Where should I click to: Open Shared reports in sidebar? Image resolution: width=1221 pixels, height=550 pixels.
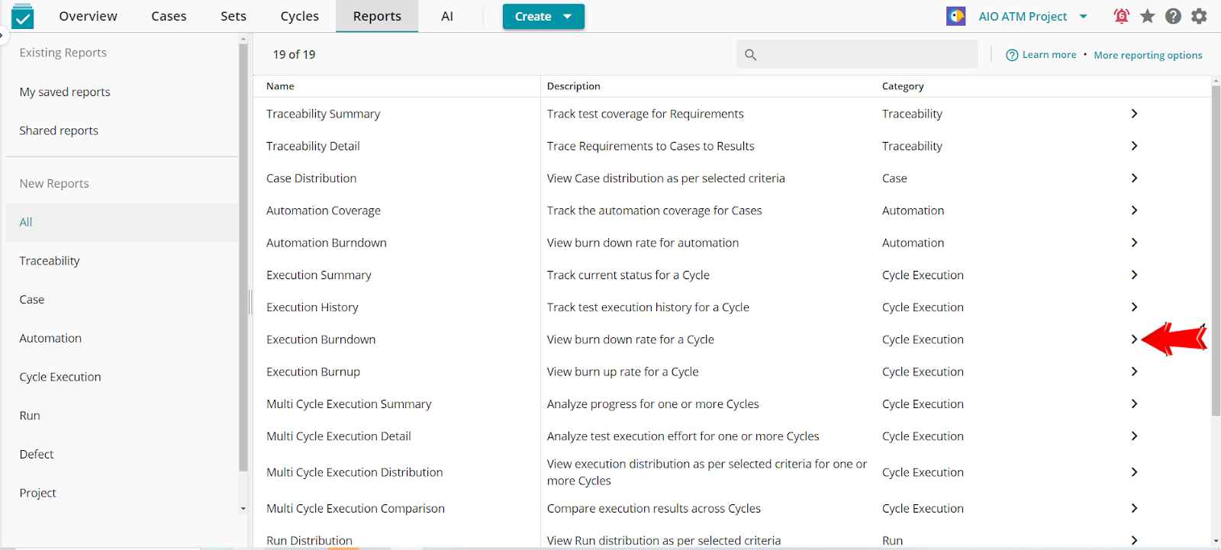59,130
